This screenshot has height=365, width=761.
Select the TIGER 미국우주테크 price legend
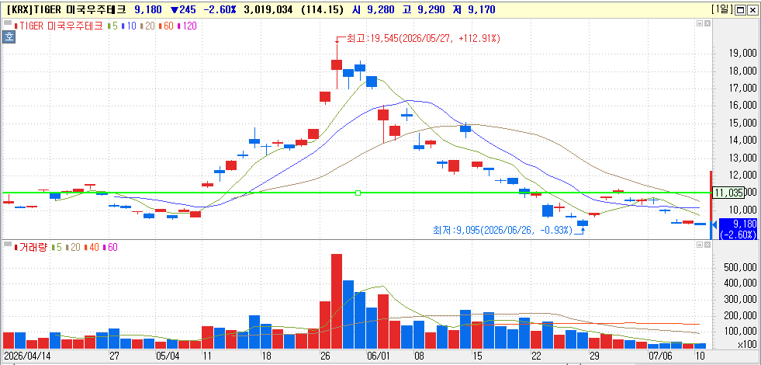click(59, 26)
